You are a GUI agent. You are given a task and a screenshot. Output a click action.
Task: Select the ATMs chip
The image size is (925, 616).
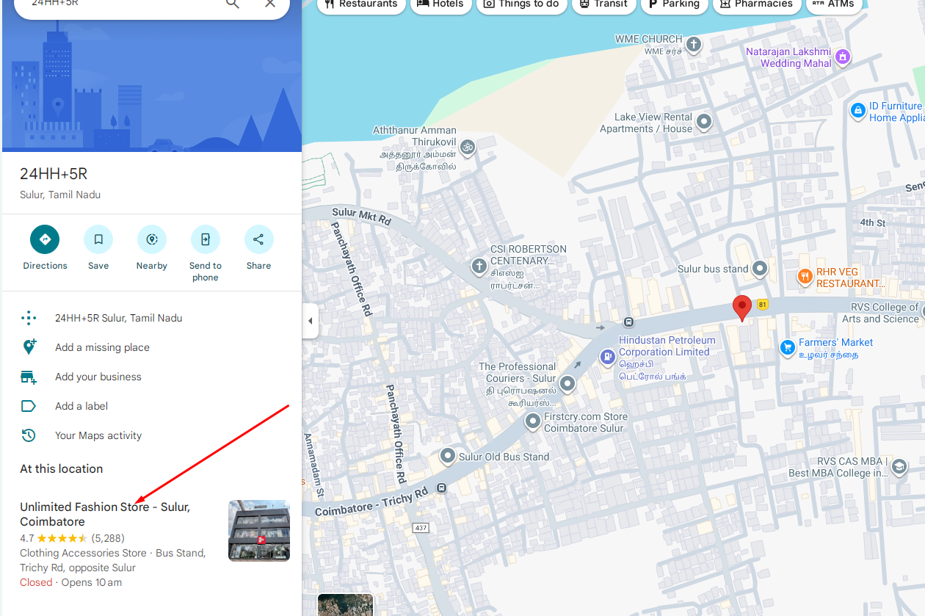835,4
